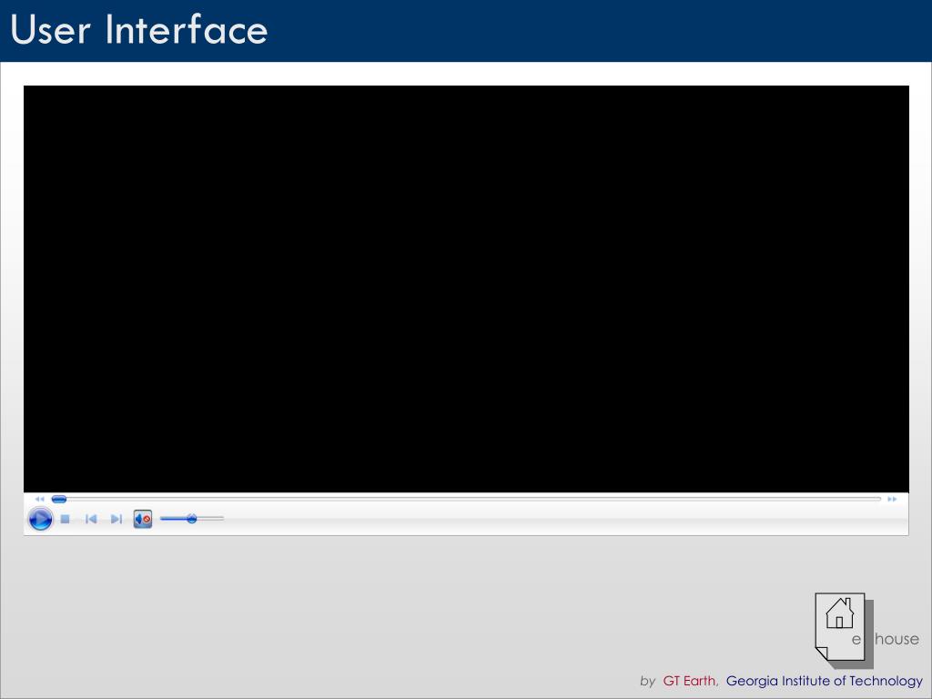Click the 'GT Earth' text
The height and width of the screenshot is (699, 932).
pyautogui.click(x=690, y=681)
